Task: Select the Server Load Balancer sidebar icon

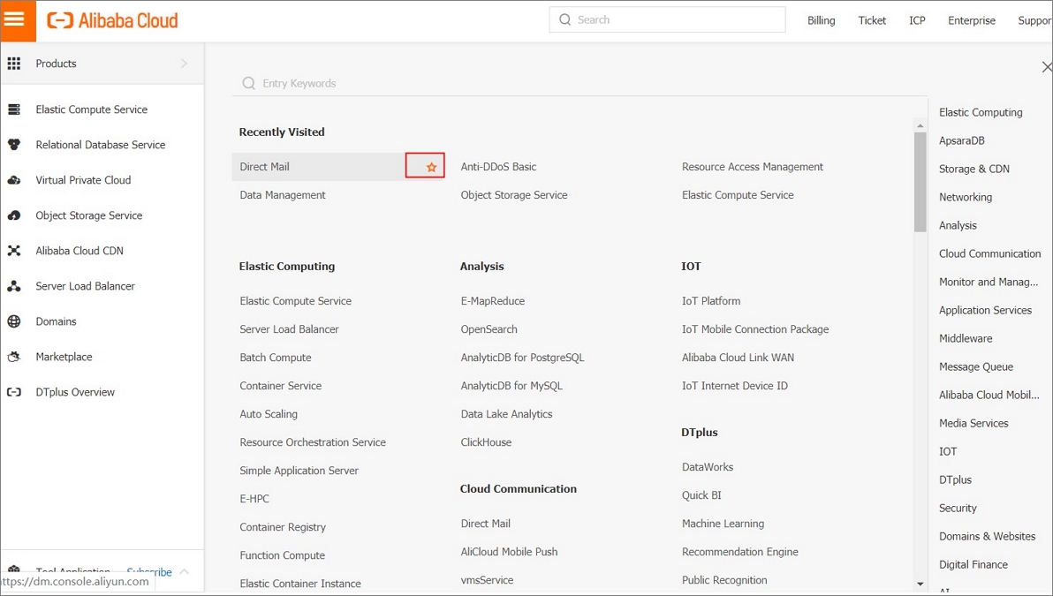Action: (x=15, y=285)
